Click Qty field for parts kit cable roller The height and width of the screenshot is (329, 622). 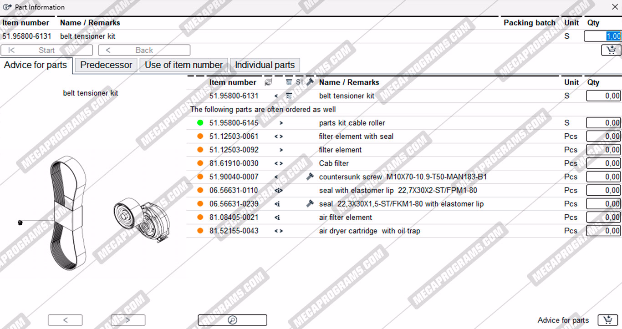click(603, 123)
